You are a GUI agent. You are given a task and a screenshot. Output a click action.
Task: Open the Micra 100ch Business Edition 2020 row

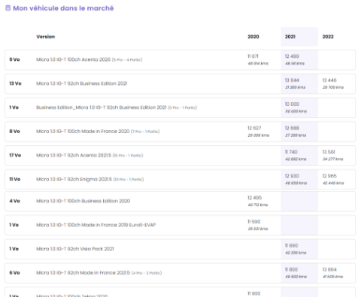click(180, 202)
